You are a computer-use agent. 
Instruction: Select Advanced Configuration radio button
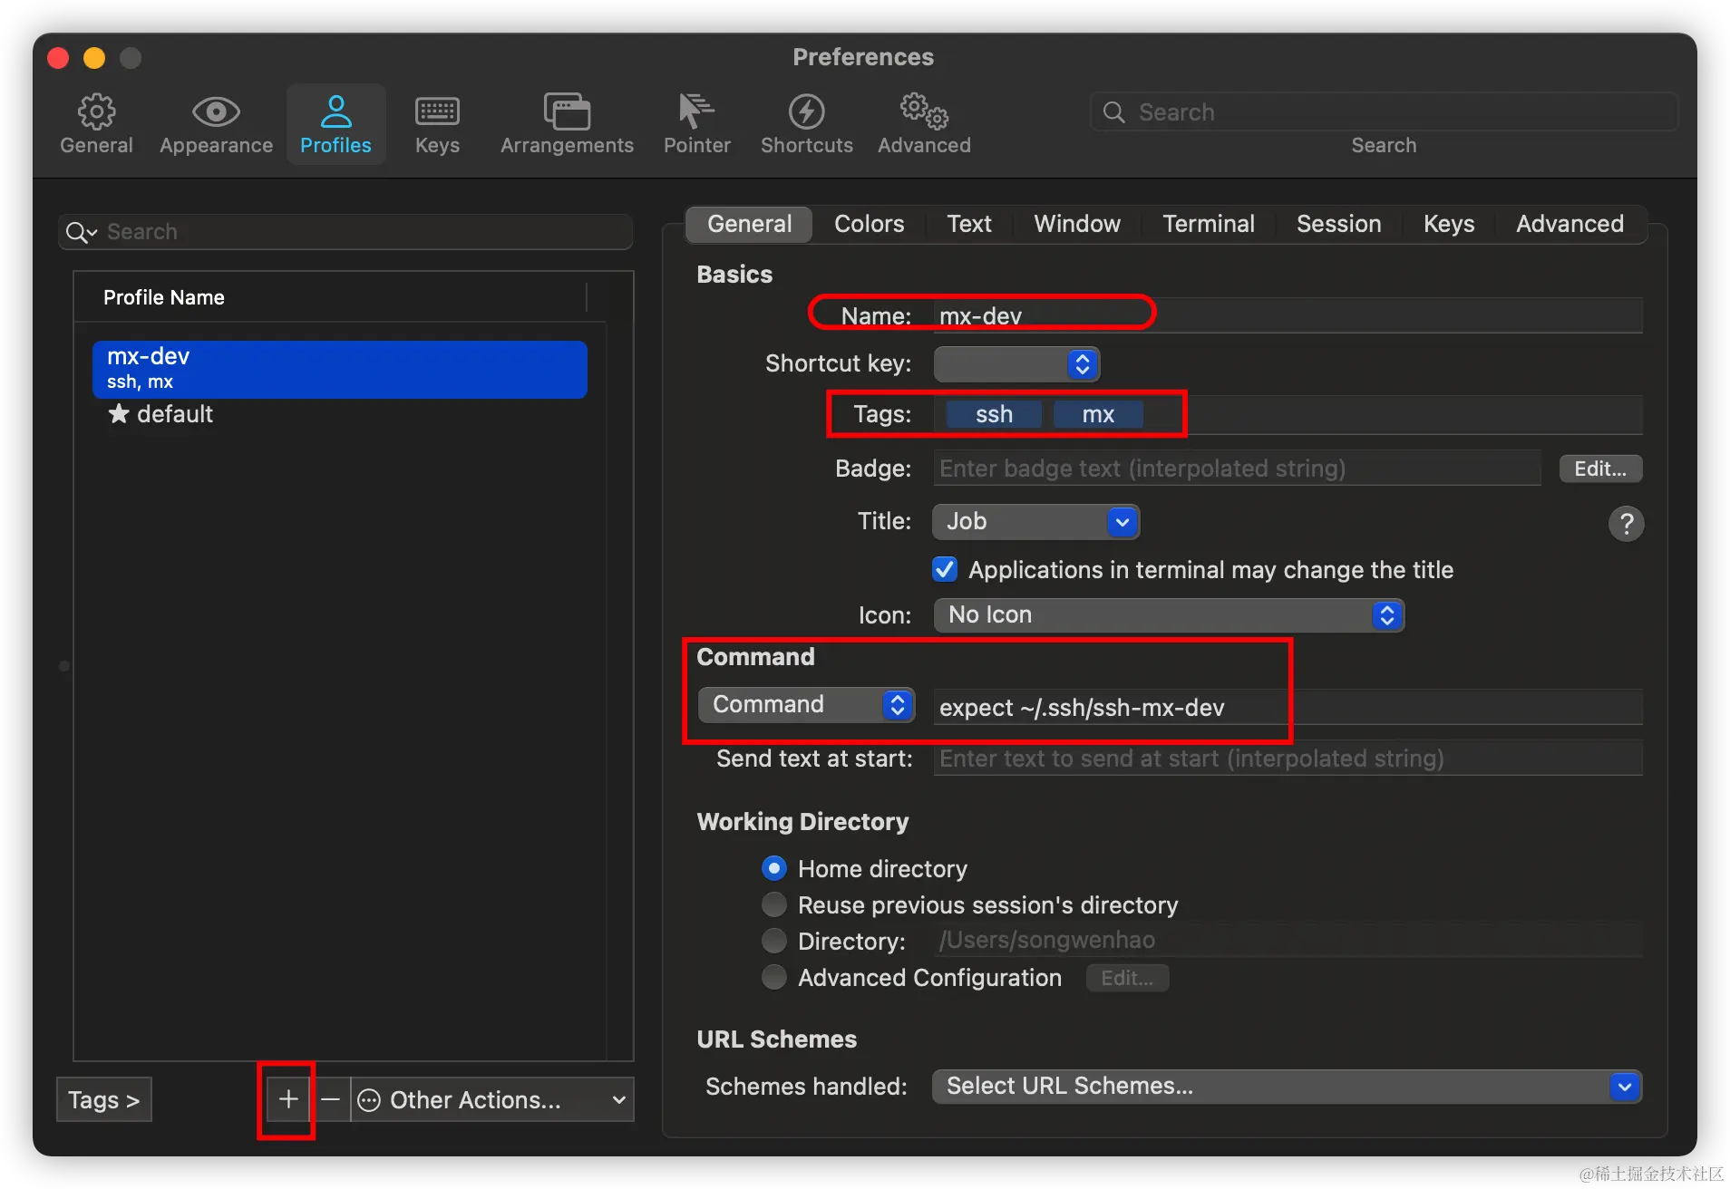773,977
